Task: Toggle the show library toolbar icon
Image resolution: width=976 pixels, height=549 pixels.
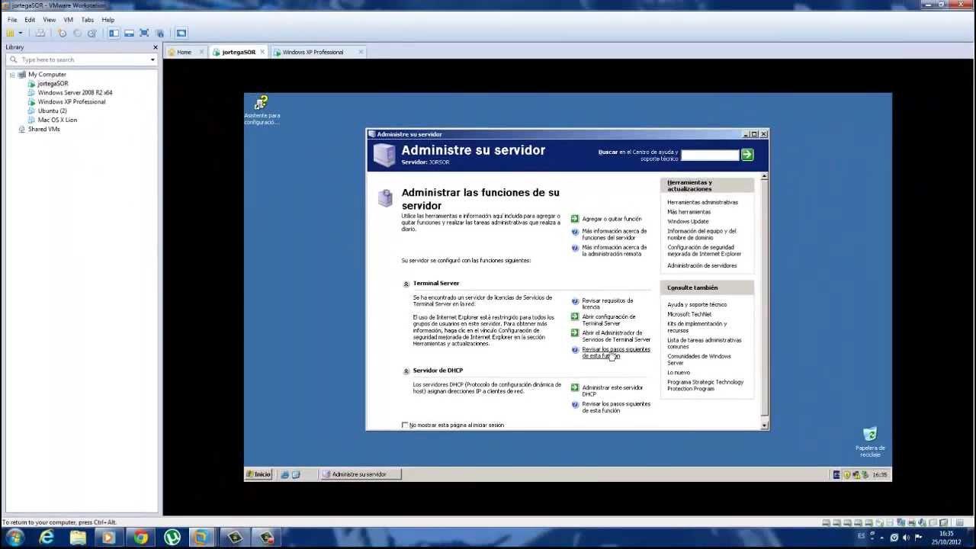Action: coord(114,33)
